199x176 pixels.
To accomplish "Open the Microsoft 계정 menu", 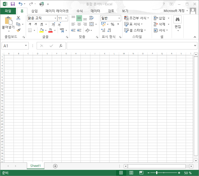I will point(176,11).
